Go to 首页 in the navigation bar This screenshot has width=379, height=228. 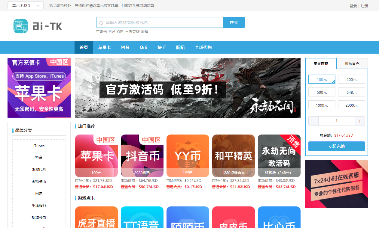pyautogui.click(x=84, y=47)
